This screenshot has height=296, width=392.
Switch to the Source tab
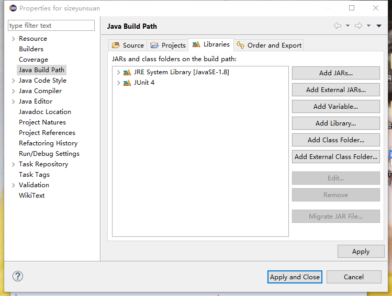click(x=128, y=45)
